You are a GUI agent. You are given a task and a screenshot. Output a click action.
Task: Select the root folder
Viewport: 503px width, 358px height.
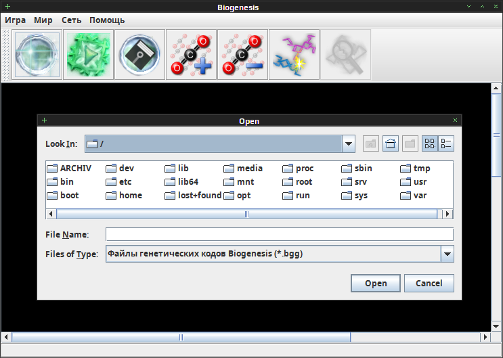pyautogui.click(x=297, y=182)
